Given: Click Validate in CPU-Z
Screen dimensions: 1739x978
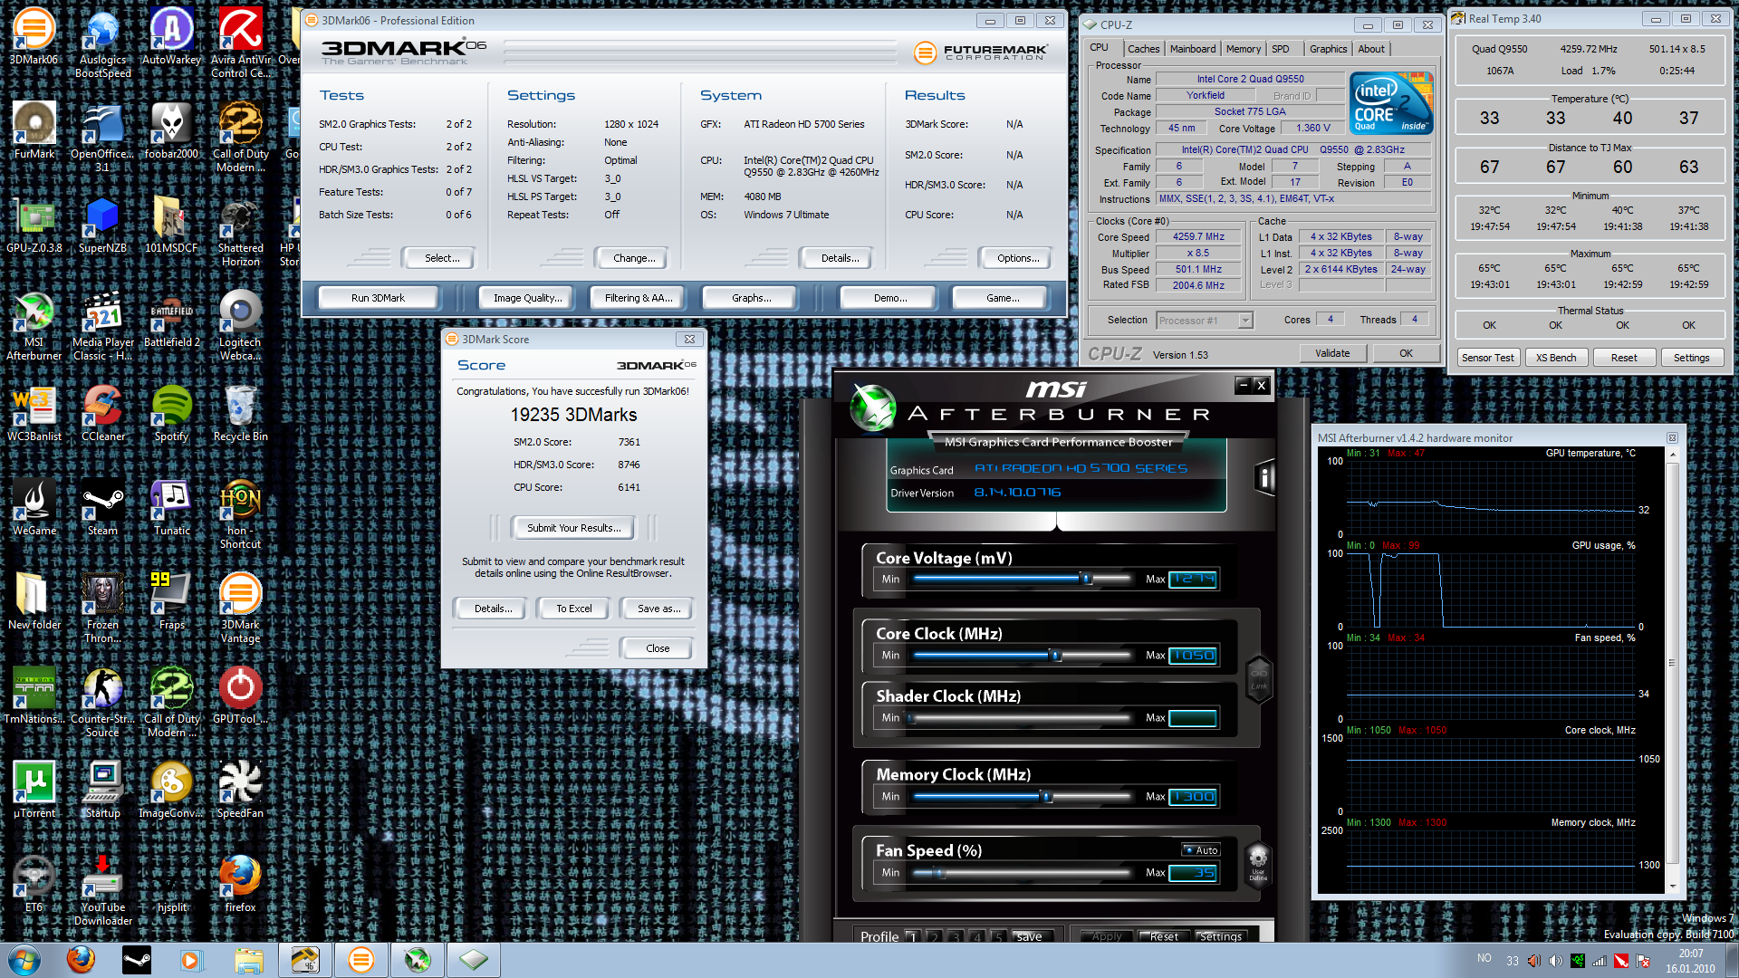Looking at the screenshot, I should coord(1332,353).
